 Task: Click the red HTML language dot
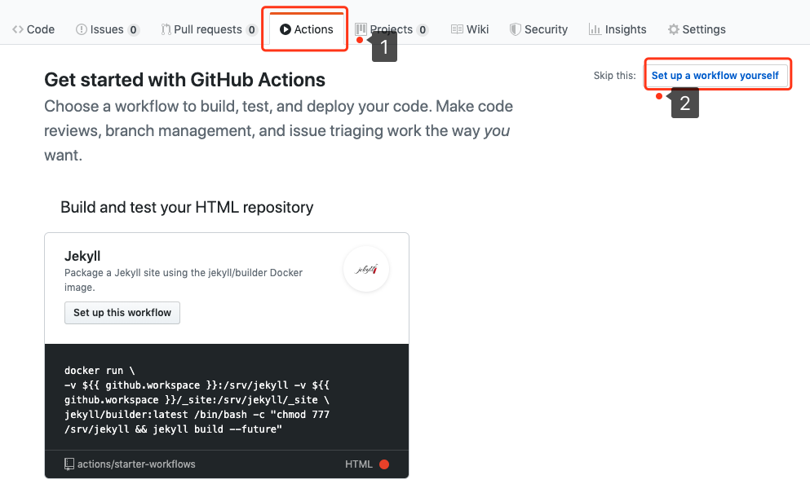click(x=384, y=464)
